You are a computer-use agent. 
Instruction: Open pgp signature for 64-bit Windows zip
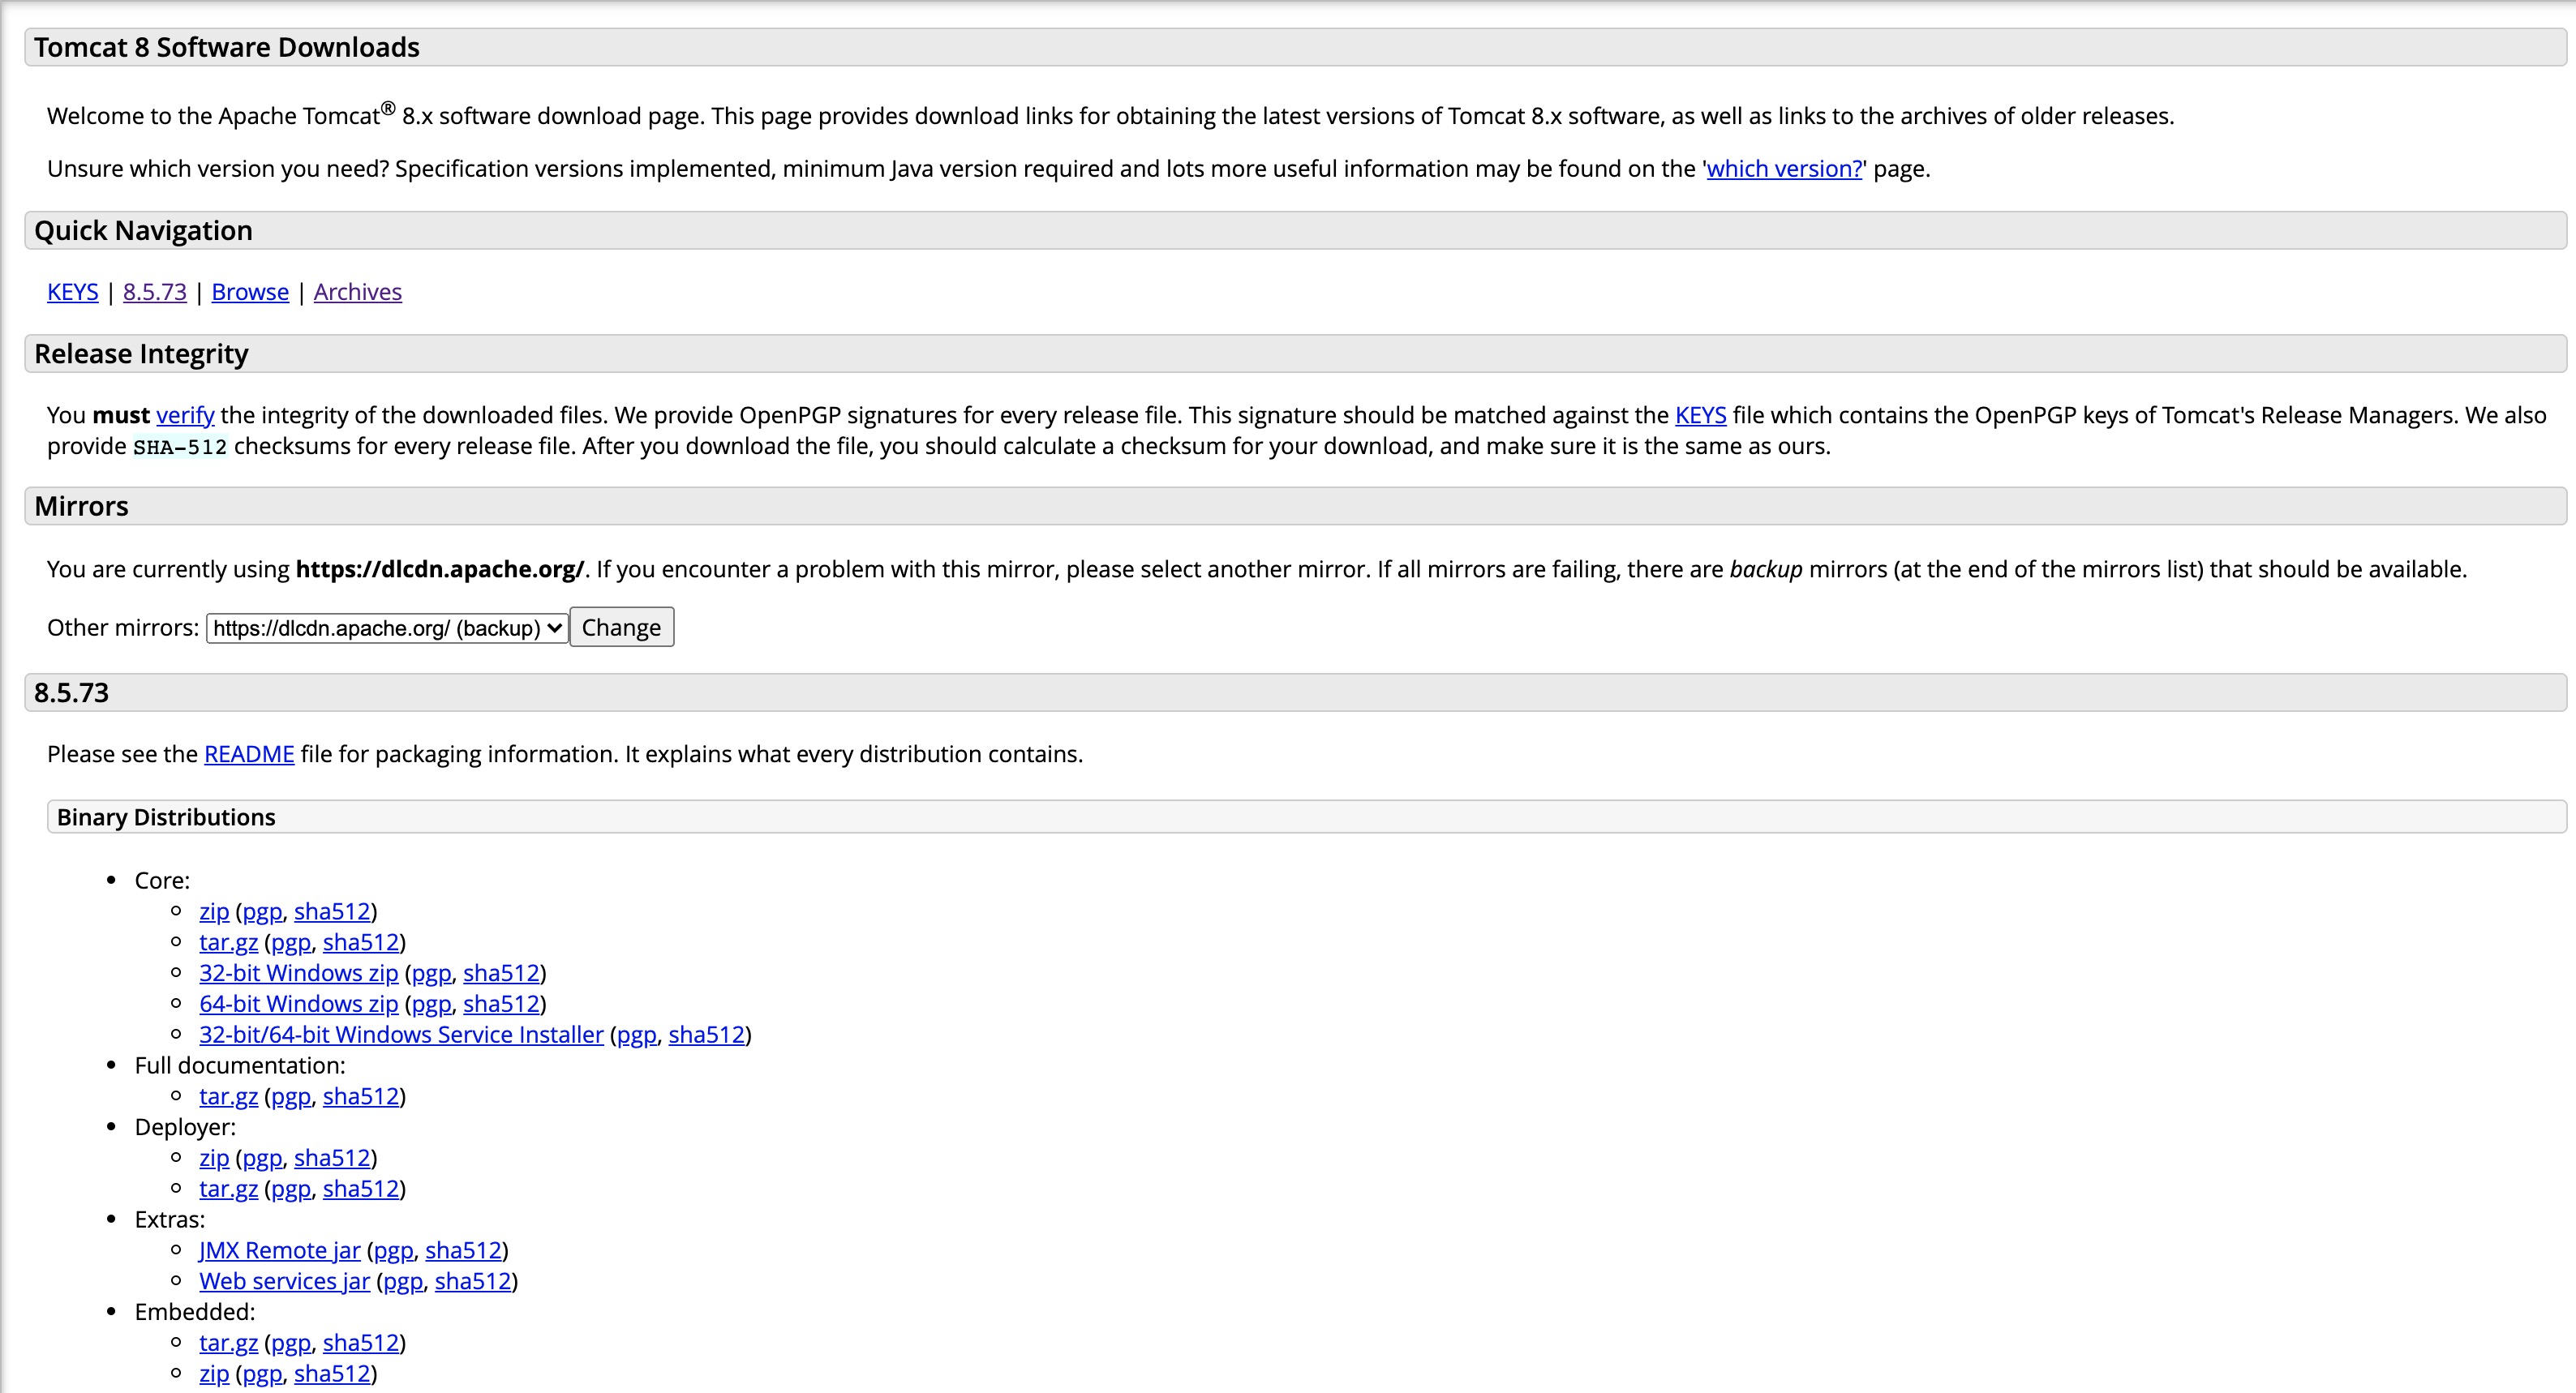coord(431,1004)
